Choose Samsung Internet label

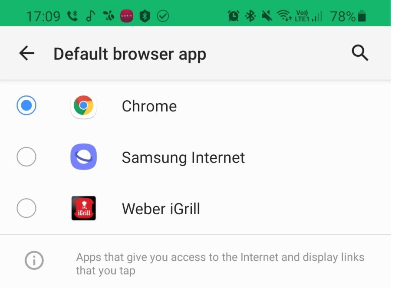tap(183, 158)
